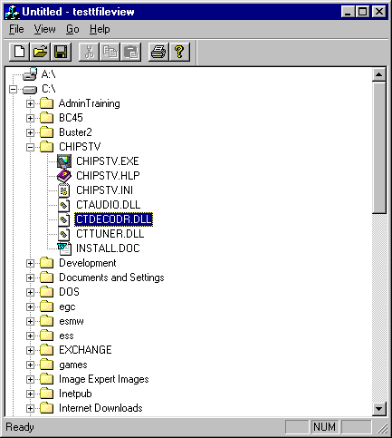
Task: Click the Print toolbar icon
Action: [x=158, y=52]
